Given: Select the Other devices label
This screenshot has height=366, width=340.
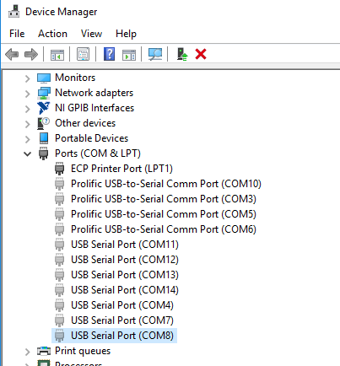Looking at the screenshot, I should pos(85,123).
